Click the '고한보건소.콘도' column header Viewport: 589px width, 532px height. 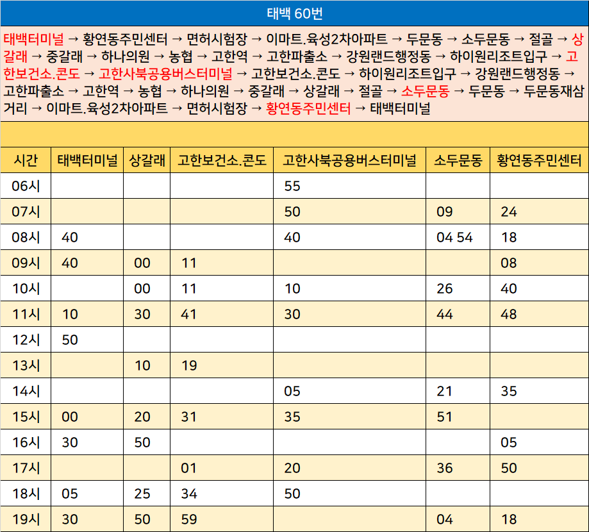(222, 160)
